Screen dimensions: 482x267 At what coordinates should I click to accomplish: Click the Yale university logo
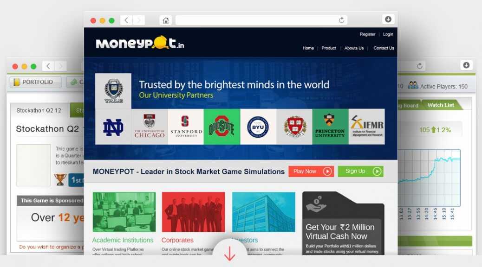click(x=113, y=91)
